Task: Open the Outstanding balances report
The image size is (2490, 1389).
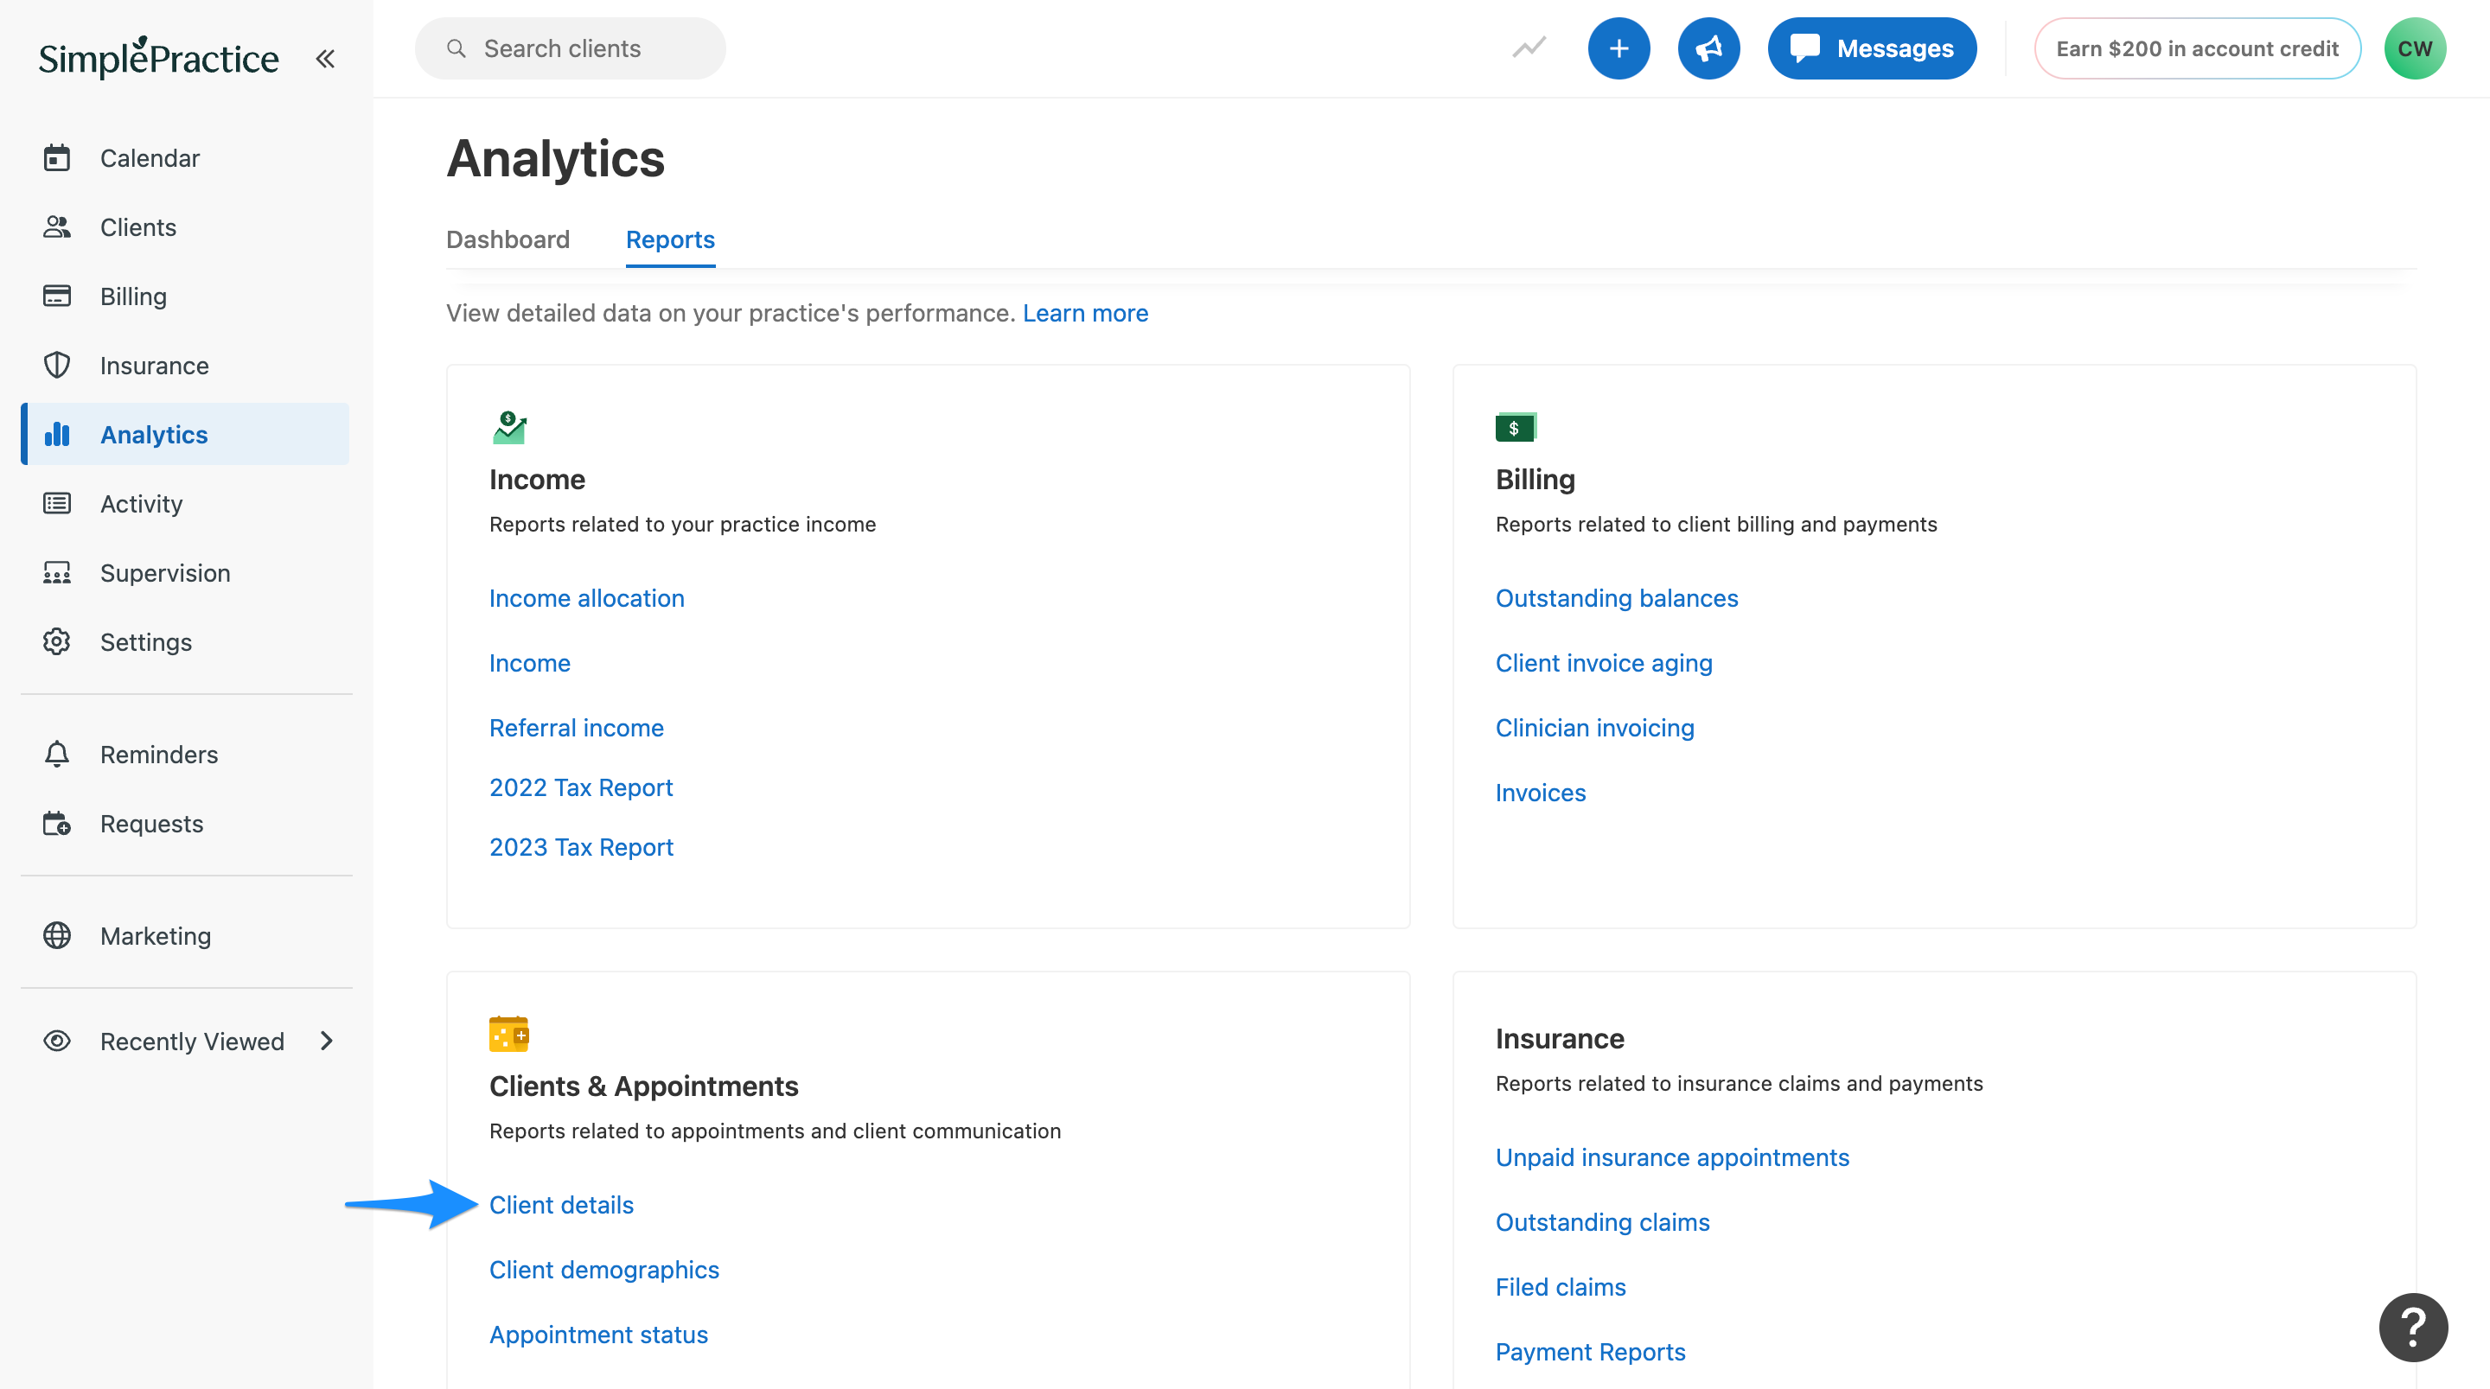Action: (x=1616, y=598)
